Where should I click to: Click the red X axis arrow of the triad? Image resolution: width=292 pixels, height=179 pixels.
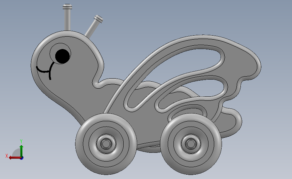[x=14, y=158]
